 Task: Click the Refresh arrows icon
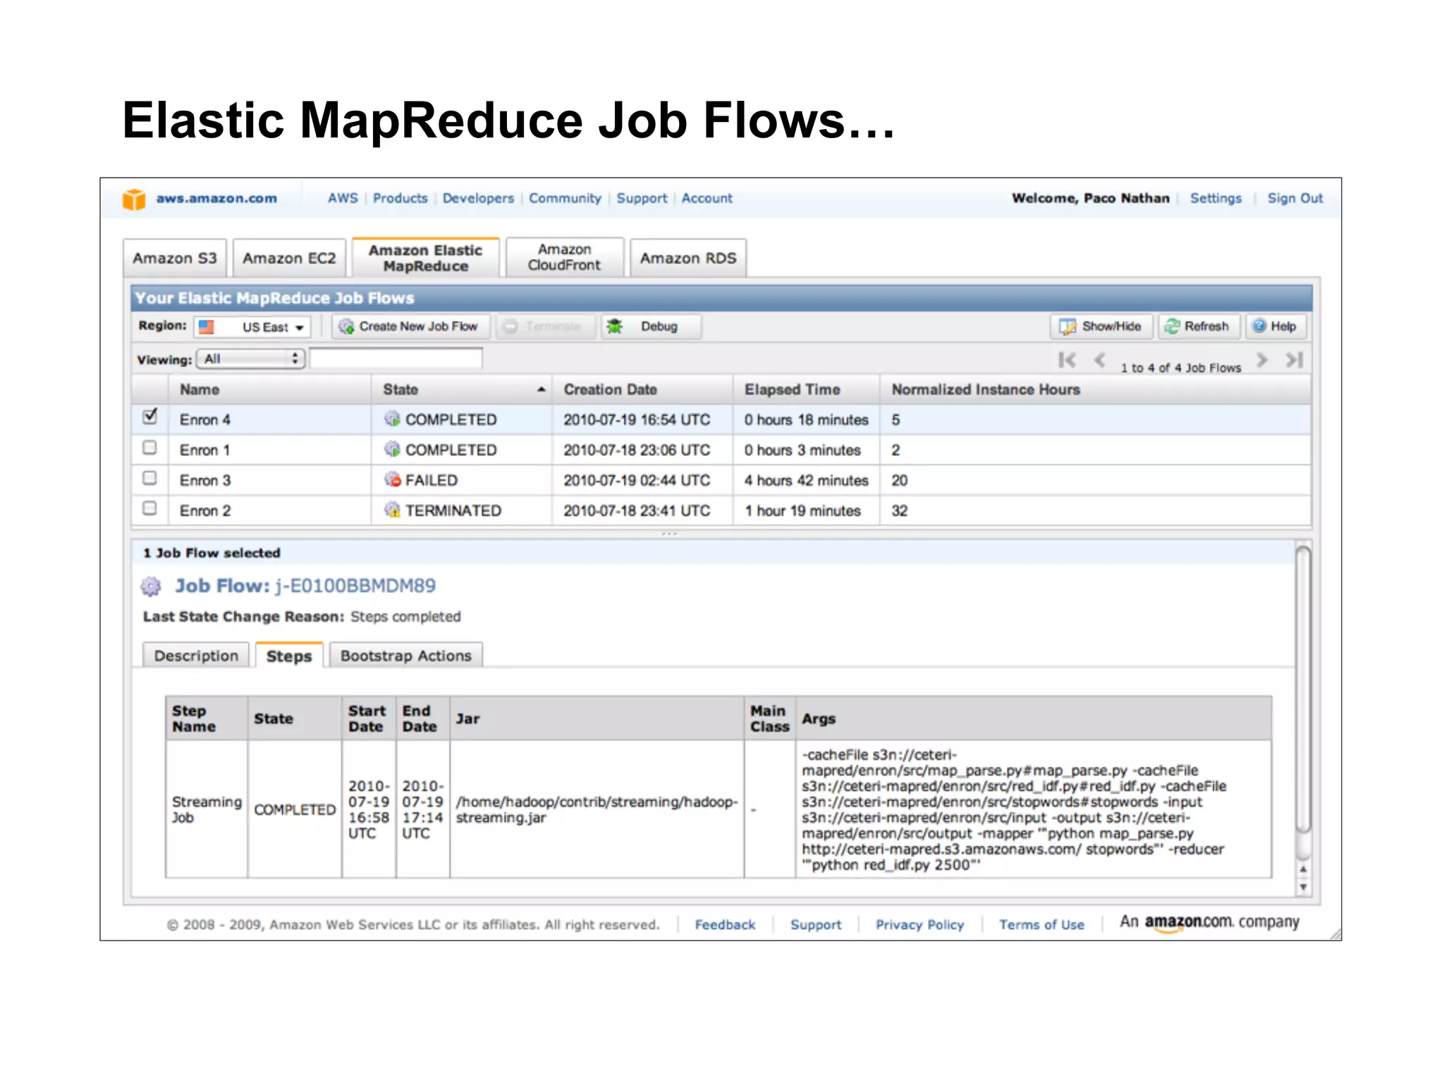click(1172, 326)
